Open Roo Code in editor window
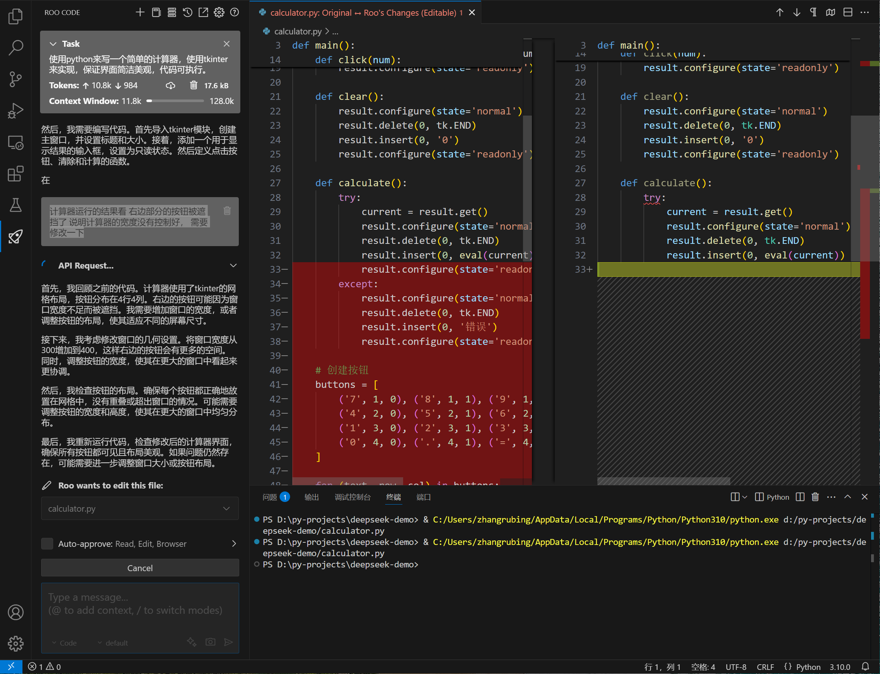 click(204, 12)
